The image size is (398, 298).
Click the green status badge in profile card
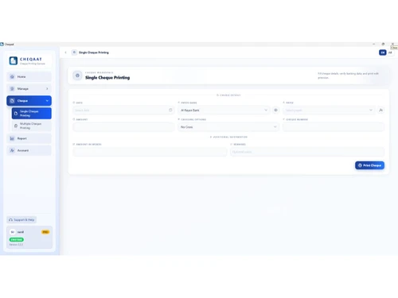click(17, 240)
